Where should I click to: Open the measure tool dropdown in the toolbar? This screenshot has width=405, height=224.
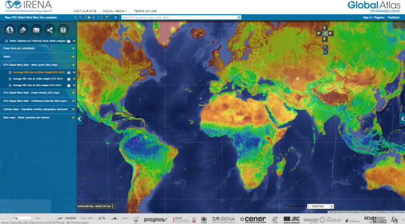coord(108,17)
